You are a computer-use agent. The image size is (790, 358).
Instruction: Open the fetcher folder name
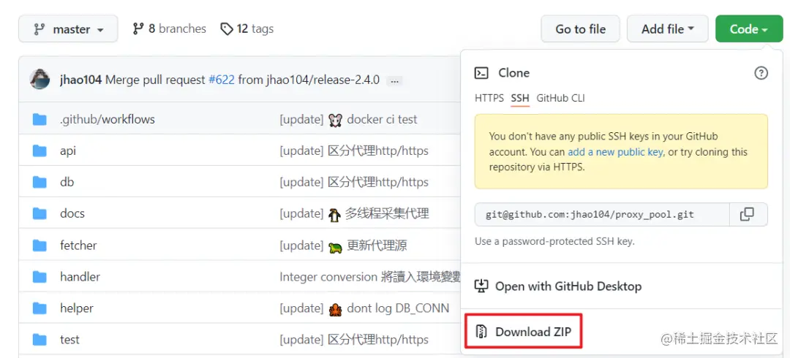click(x=78, y=245)
